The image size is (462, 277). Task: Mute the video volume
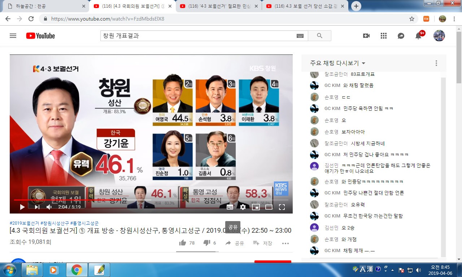pos(49,207)
